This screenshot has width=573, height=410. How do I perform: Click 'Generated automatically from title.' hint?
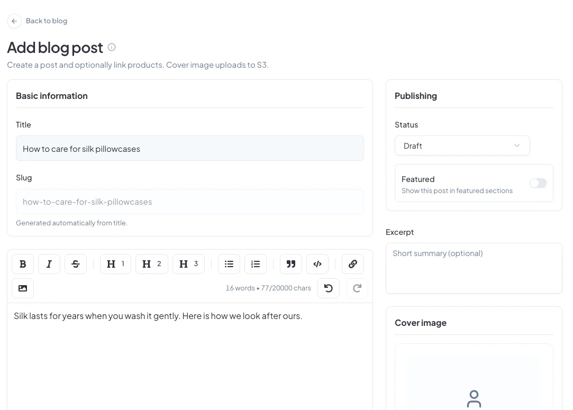(71, 223)
